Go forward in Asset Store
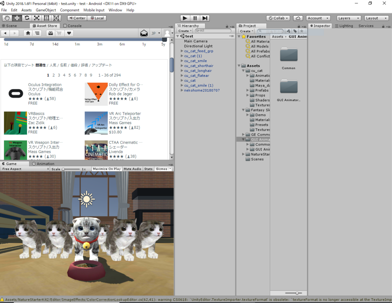This screenshot has width=392, height=303. pos(15,33)
